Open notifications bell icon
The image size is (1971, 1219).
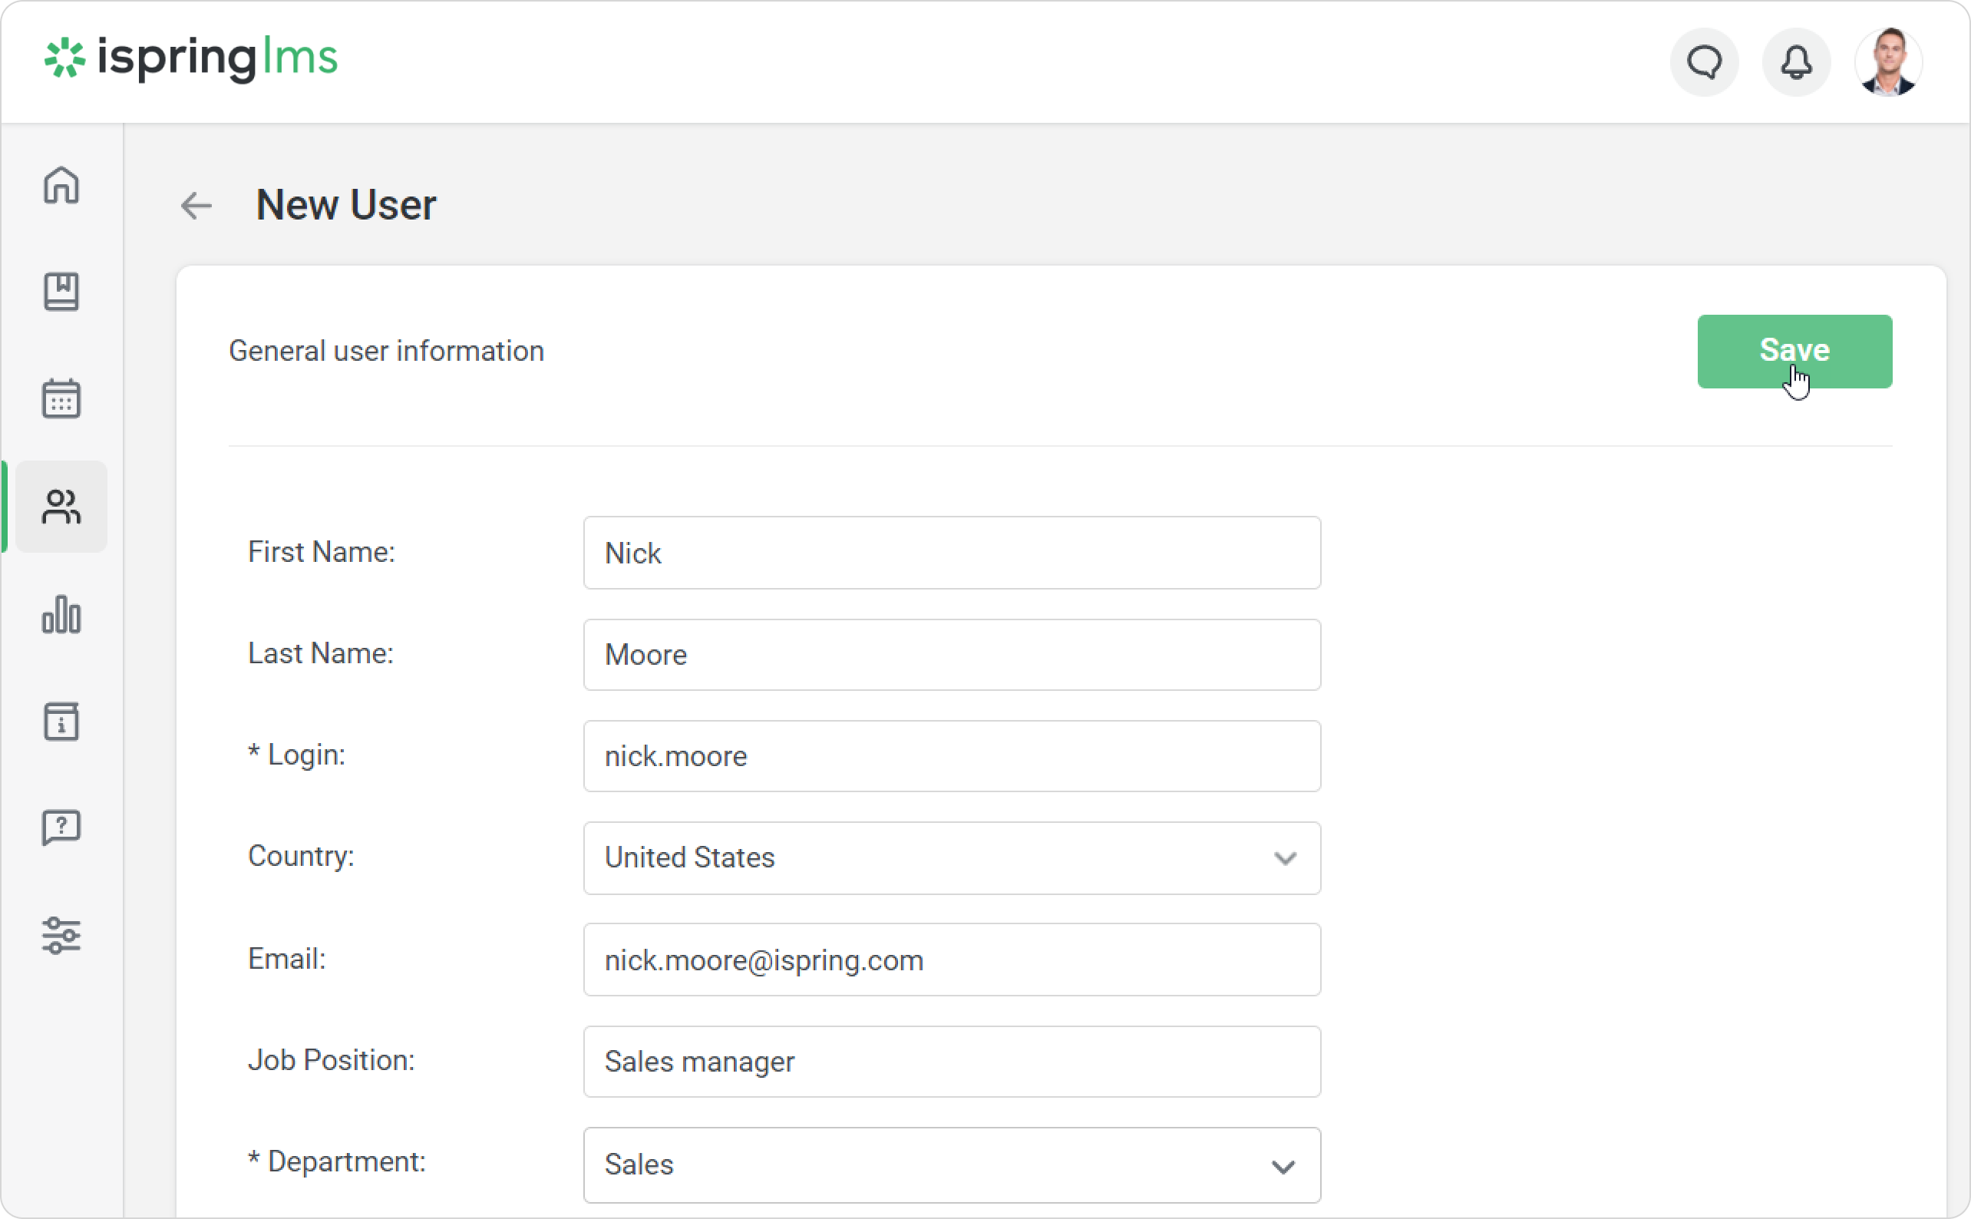pos(1796,62)
